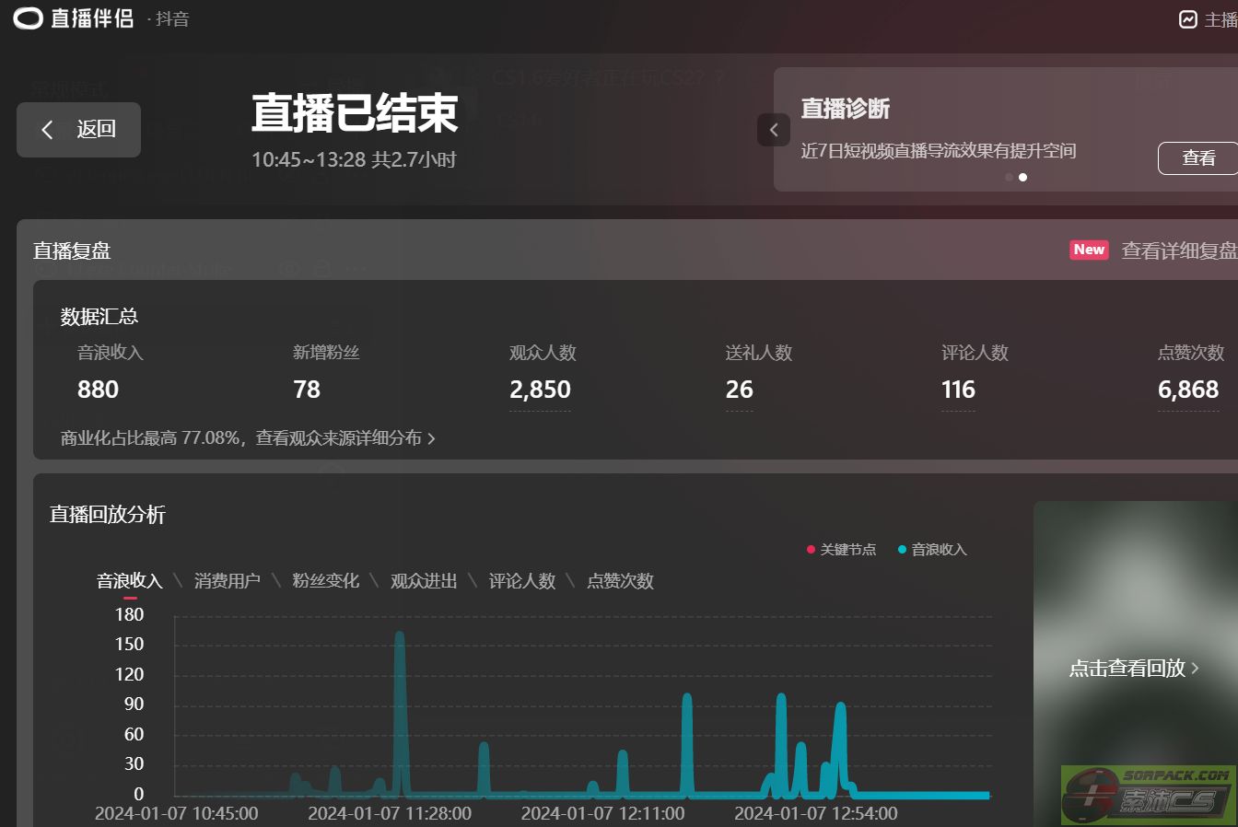Select the first carousel dot in 直播诊断
The width and height of the screenshot is (1238, 827).
1009,177
